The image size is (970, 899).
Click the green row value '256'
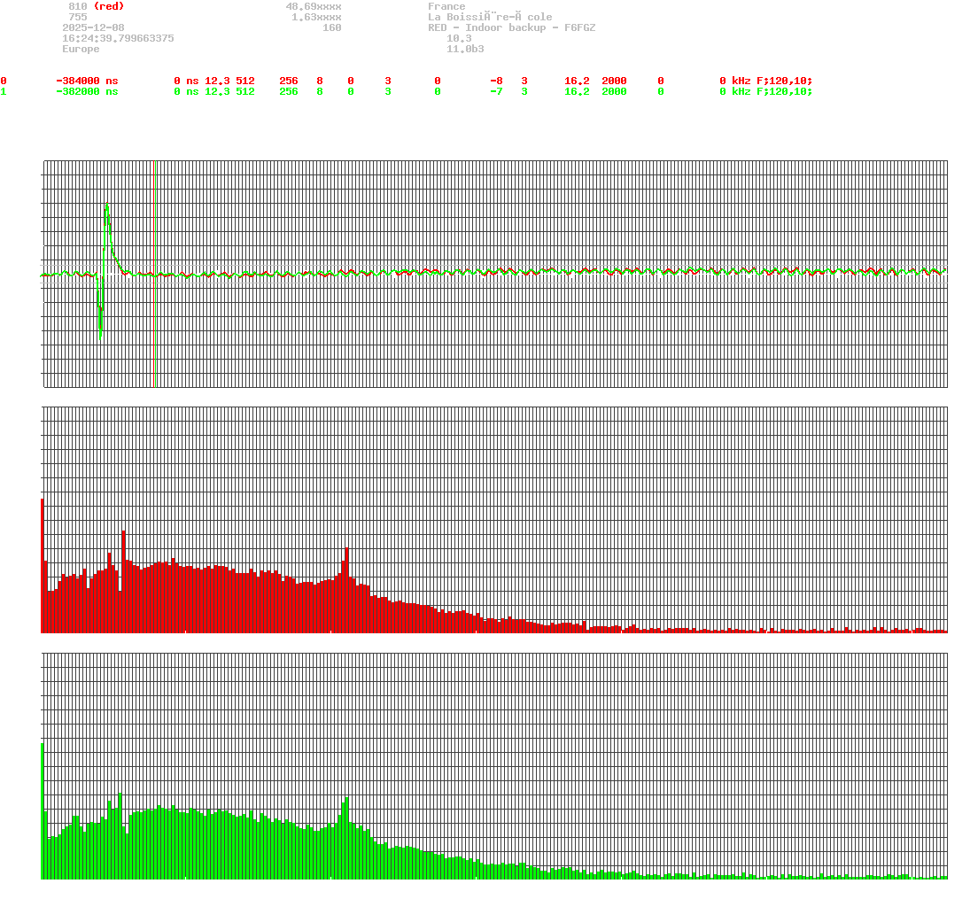288,91
